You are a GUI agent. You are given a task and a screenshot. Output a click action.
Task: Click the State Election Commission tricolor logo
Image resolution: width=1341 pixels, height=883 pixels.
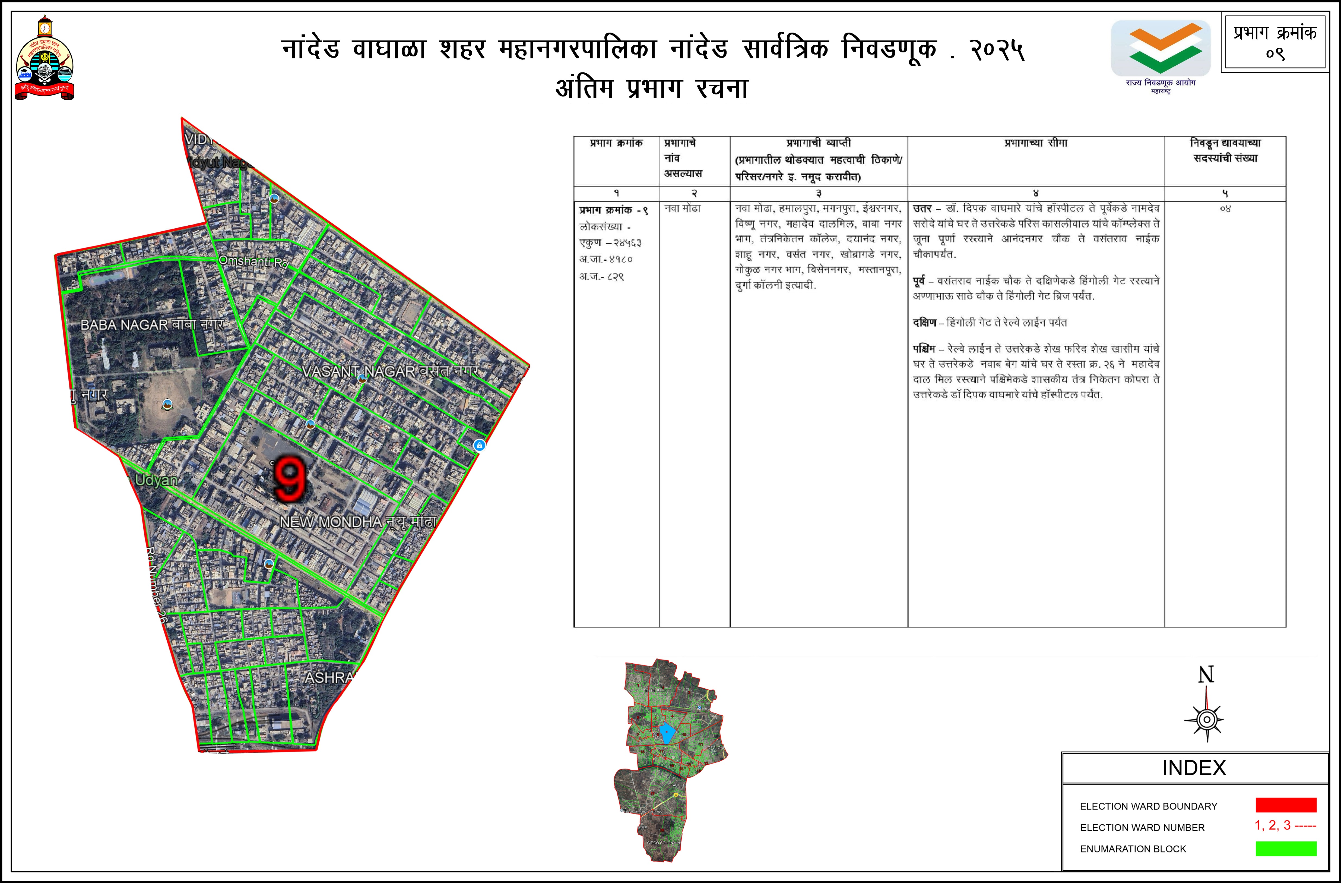click(x=1160, y=49)
